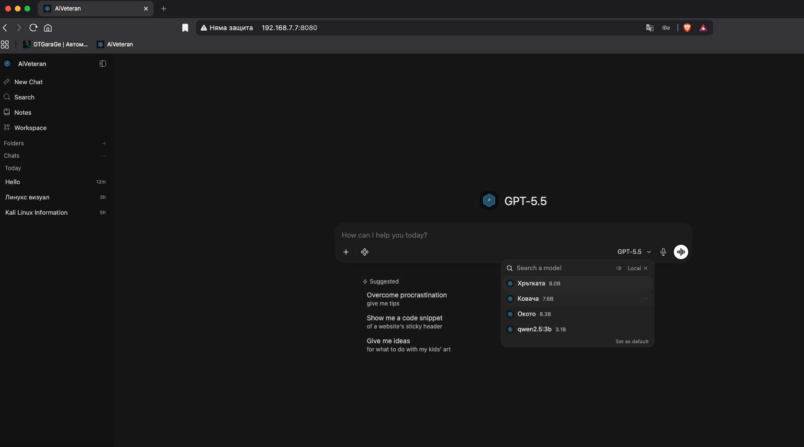This screenshot has width=804, height=447.
Task: Click the GPT-5.5 model logo on the welcome screen
Action: coord(489,201)
